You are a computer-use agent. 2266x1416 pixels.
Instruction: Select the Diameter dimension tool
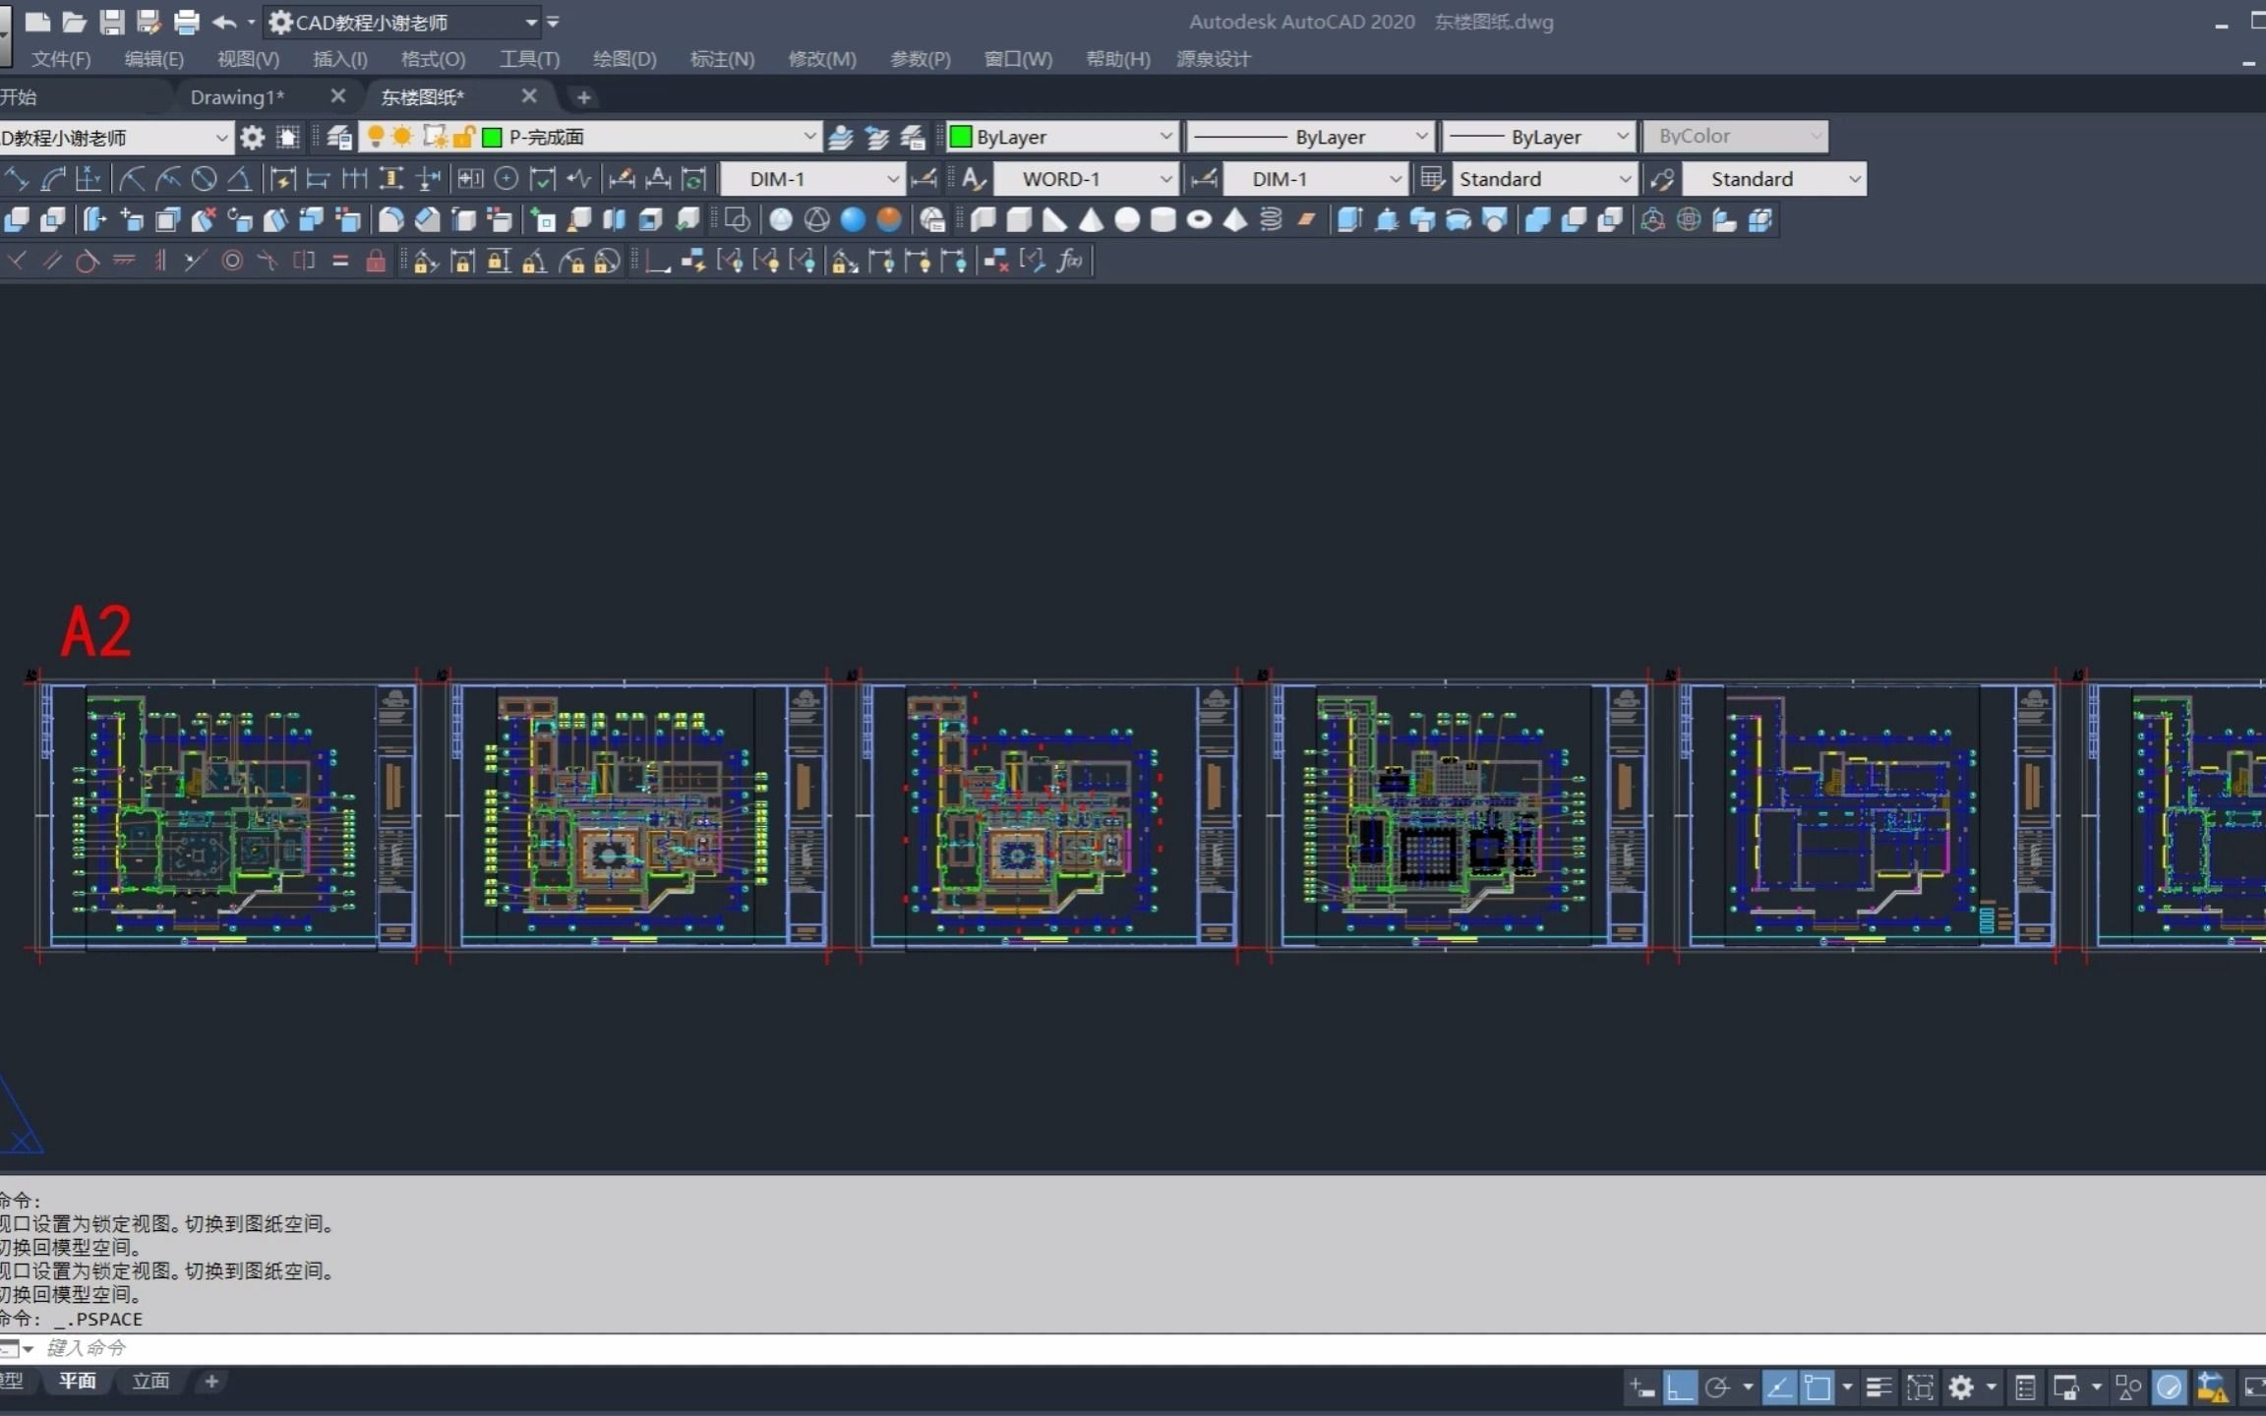tap(204, 179)
